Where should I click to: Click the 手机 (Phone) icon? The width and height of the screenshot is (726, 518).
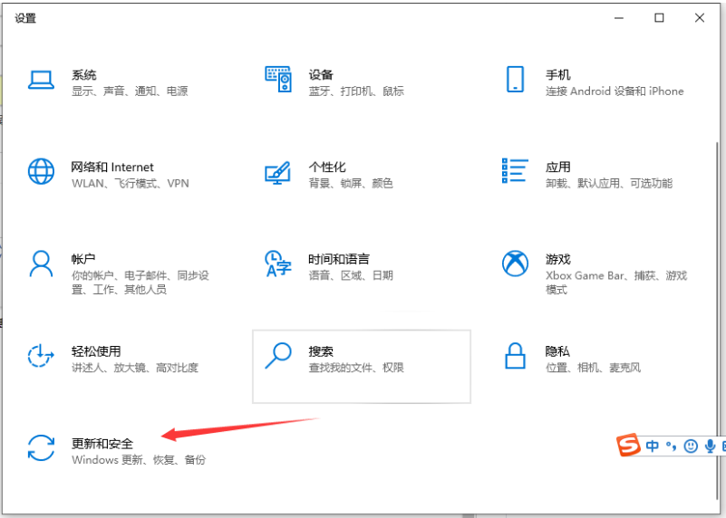point(515,80)
